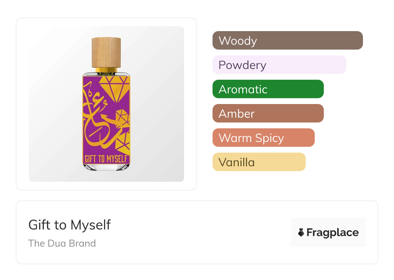
Task: Open the Gift to Myself title
Action: tap(70, 225)
